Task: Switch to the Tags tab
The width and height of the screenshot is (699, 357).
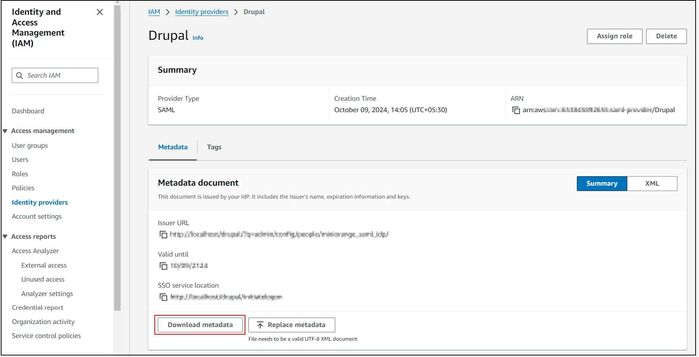Action: coord(214,147)
